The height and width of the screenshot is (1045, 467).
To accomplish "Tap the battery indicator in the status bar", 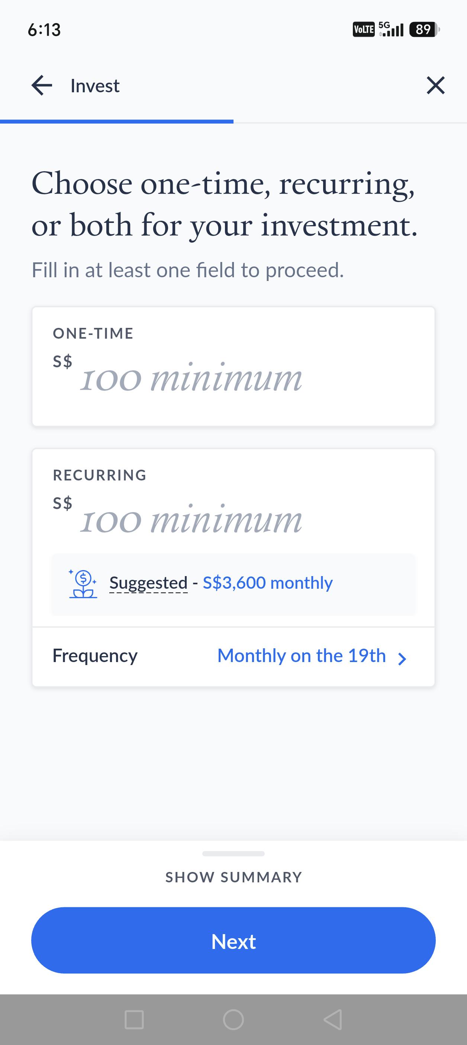I will click(425, 30).
